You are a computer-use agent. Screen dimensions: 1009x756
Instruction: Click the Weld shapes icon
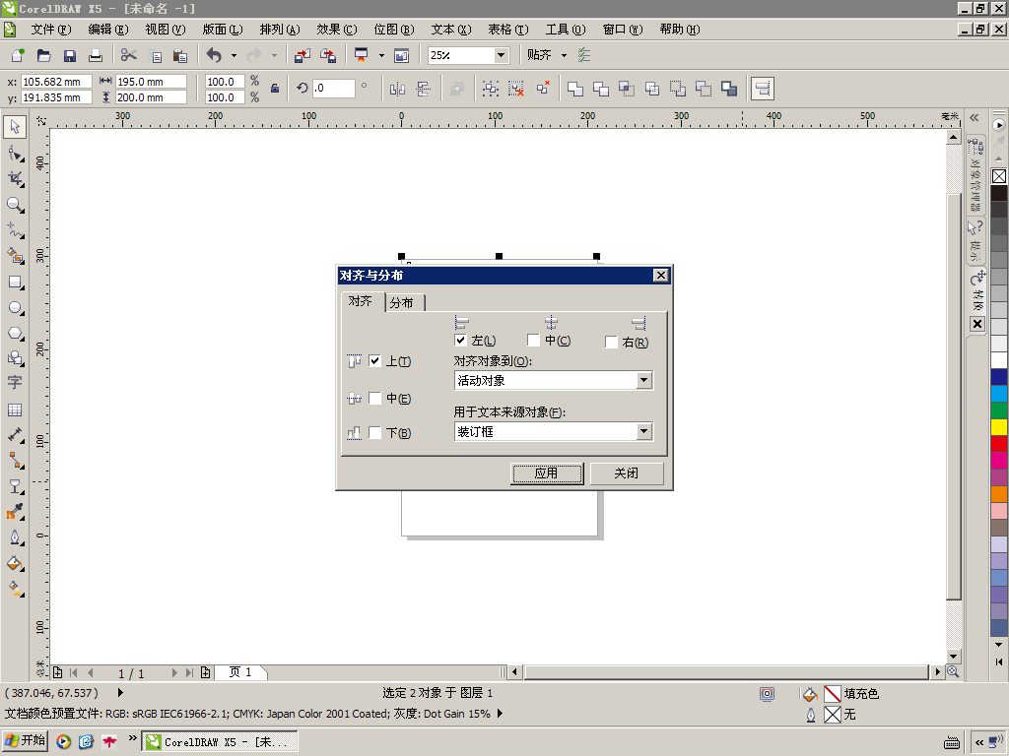click(x=575, y=89)
